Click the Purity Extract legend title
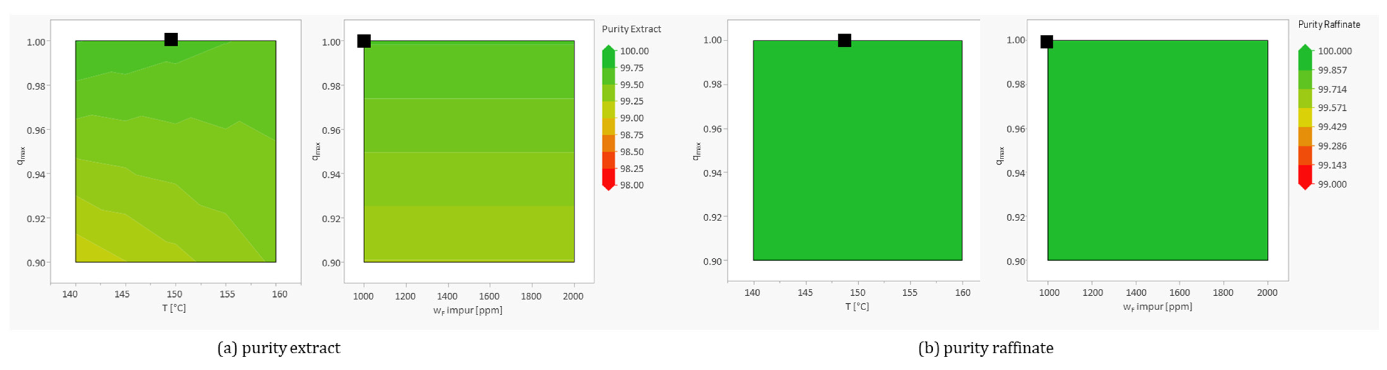The height and width of the screenshot is (370, 1387). (x=631, y=29)
